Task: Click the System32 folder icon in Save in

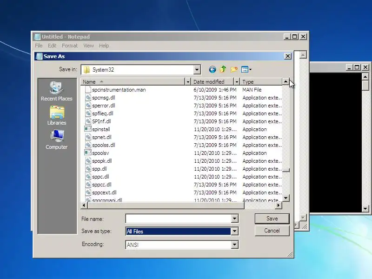Action: pos(86,69)
